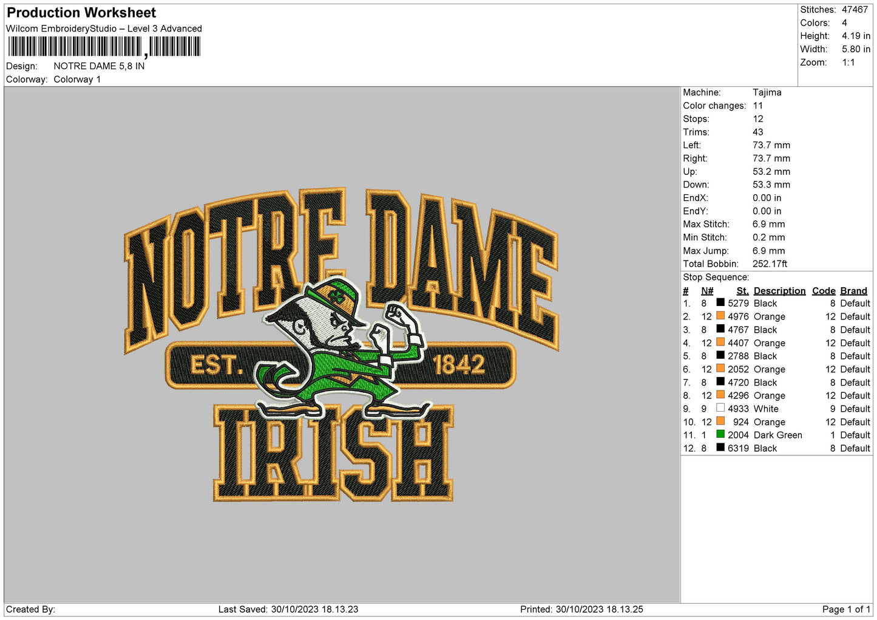Click the 'Printed: 30/10/2023 18.13.25' footer text
This screenshot has width=877, height=620.
[581, 609]
